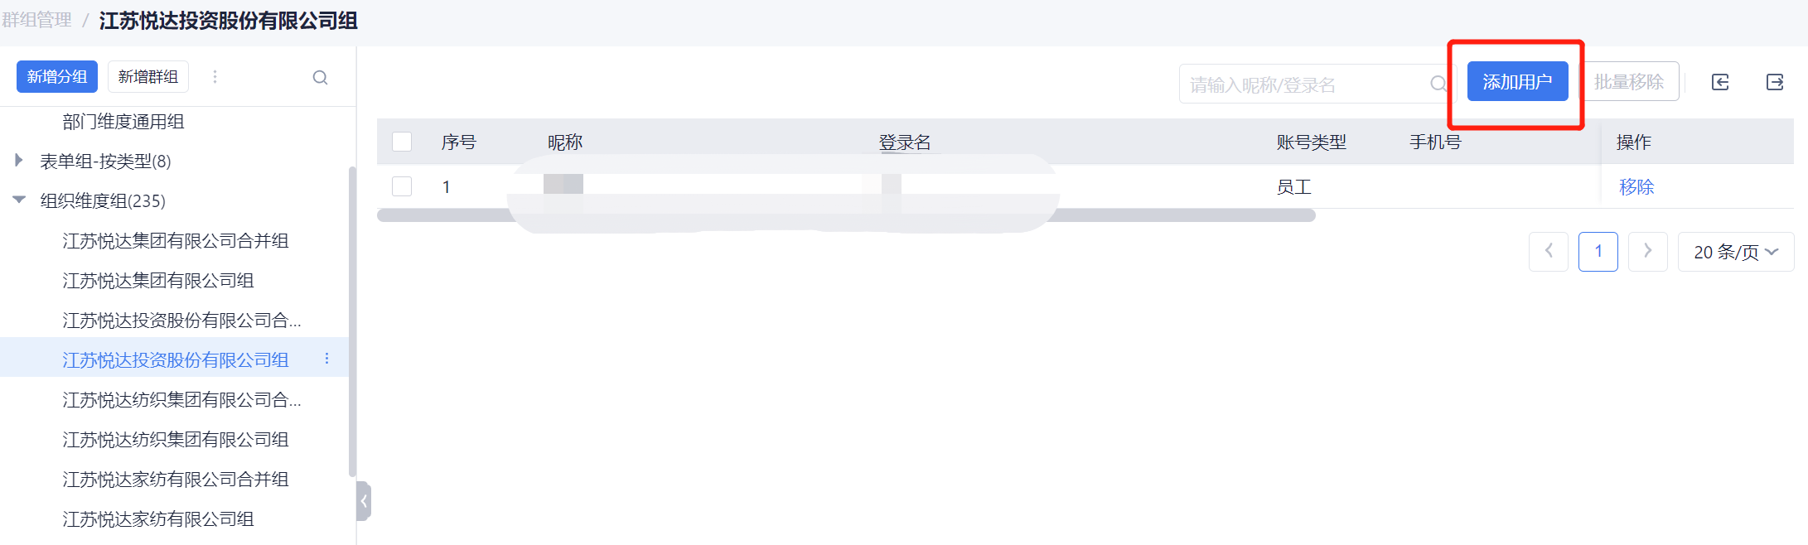1808x545 pixels.
Task: Click the sidebar search magnifier icon
Action: pos(320,78)
